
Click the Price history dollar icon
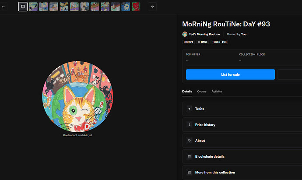pos(189,125)
